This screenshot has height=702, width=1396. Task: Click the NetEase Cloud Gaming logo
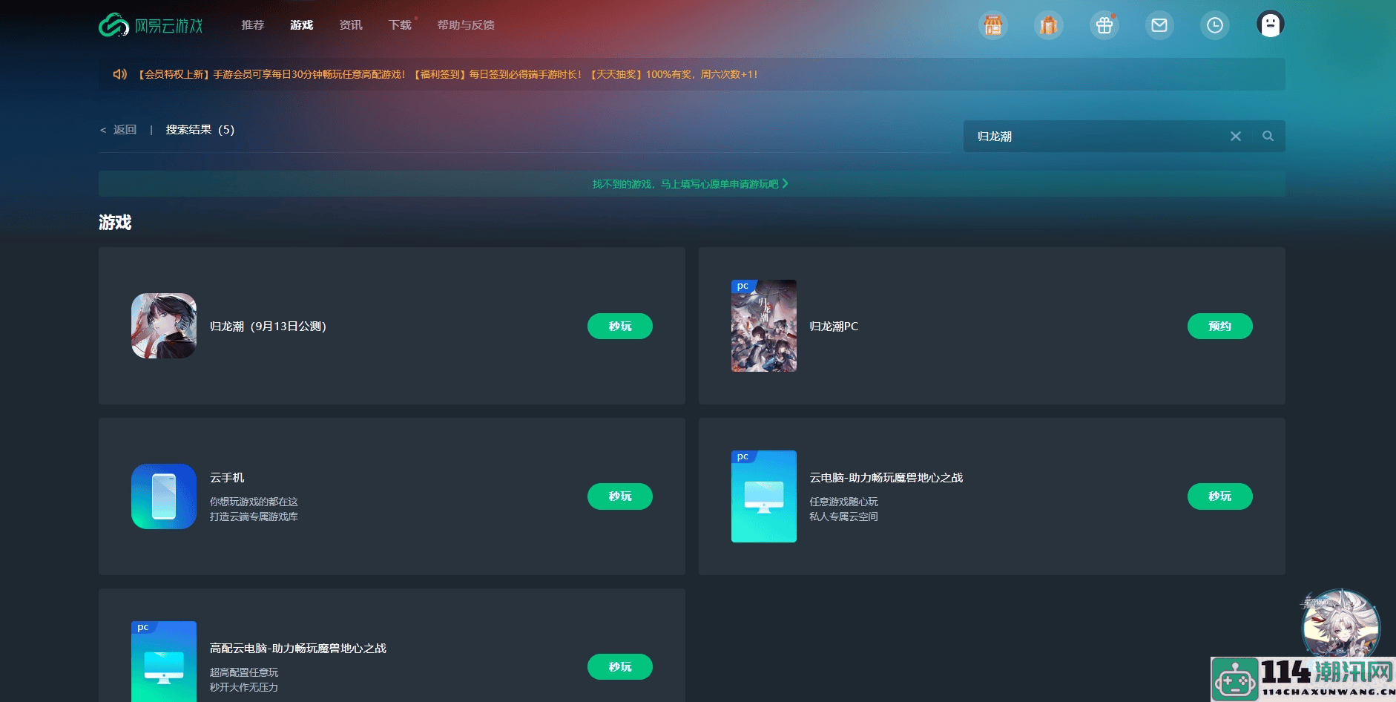pos(151,25)
